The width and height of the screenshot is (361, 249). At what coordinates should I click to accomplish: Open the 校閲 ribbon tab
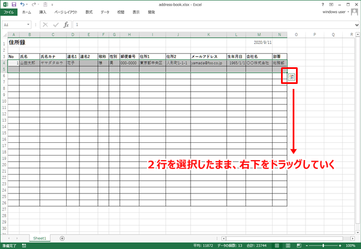click(x=121, y=12)
